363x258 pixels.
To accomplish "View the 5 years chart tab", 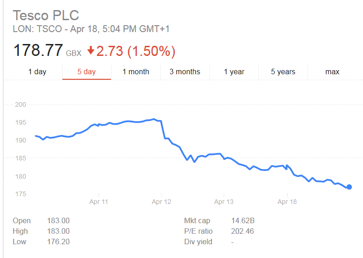I will (283, 71).
